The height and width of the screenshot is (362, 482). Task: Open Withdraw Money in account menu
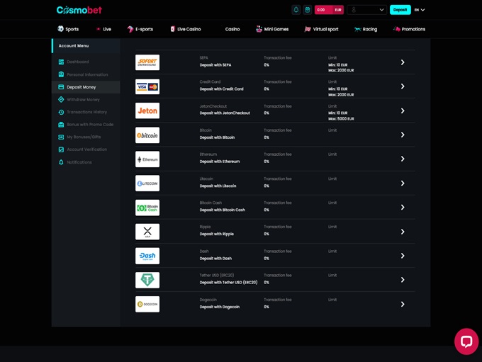(x=83, y=100)
